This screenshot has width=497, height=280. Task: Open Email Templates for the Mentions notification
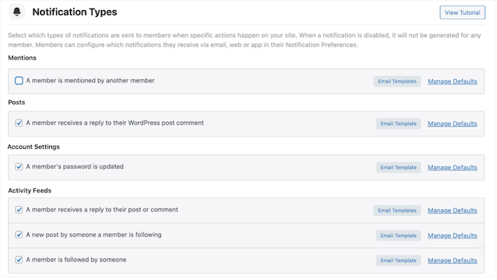(397, 82)
